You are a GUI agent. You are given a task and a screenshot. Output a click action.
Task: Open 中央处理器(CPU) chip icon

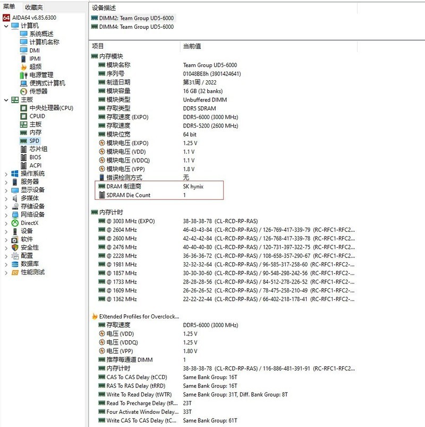[x=24, y=108]
